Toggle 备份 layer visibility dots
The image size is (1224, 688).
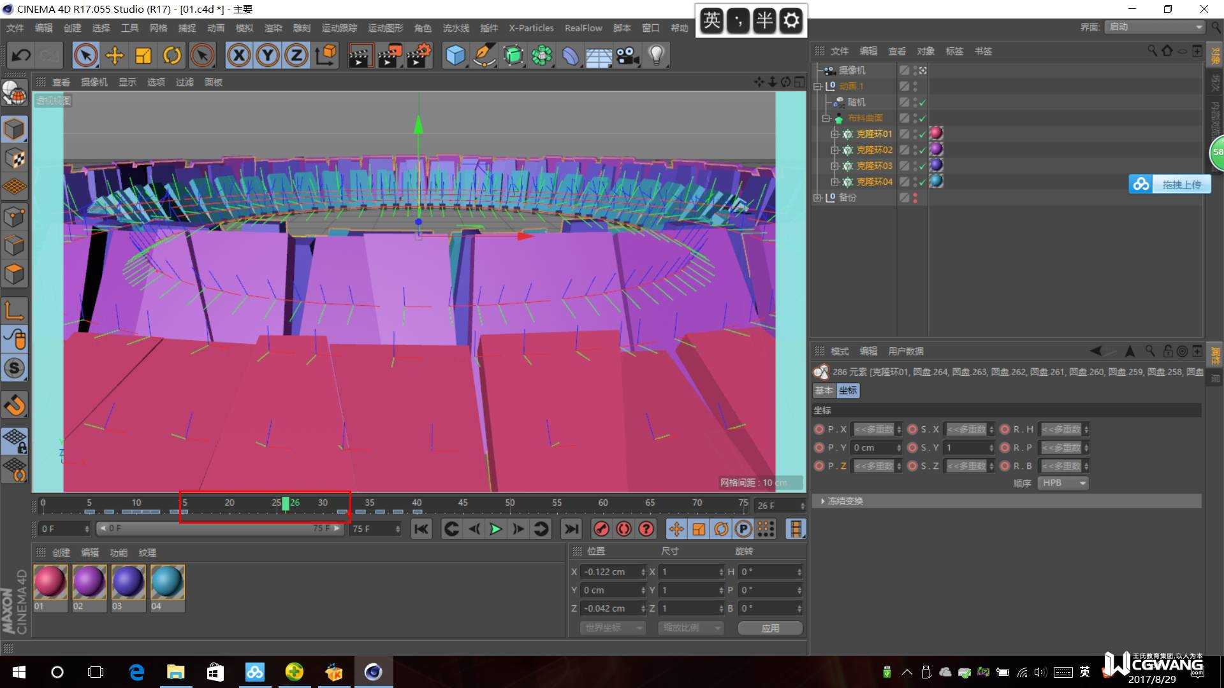click(x=915, y=198)
